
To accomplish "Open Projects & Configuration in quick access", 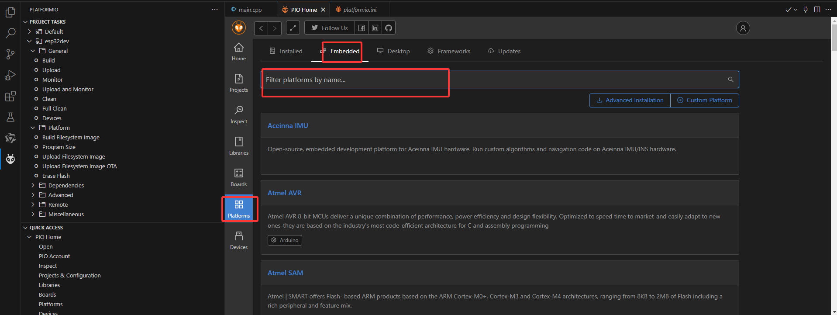I will tap(69, 275).
